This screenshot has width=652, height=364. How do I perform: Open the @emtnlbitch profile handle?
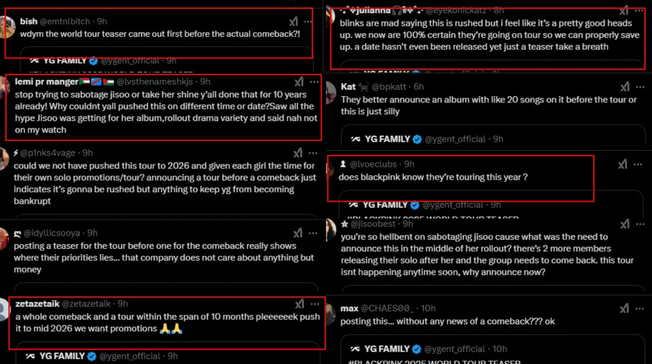65,21
